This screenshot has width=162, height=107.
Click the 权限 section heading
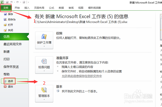(x=59, y=33)
